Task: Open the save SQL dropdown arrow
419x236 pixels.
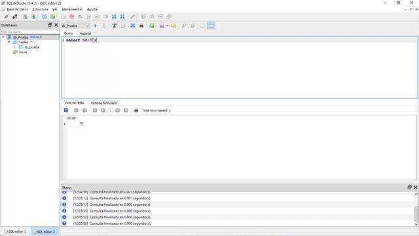Action: tap(168, 26)
